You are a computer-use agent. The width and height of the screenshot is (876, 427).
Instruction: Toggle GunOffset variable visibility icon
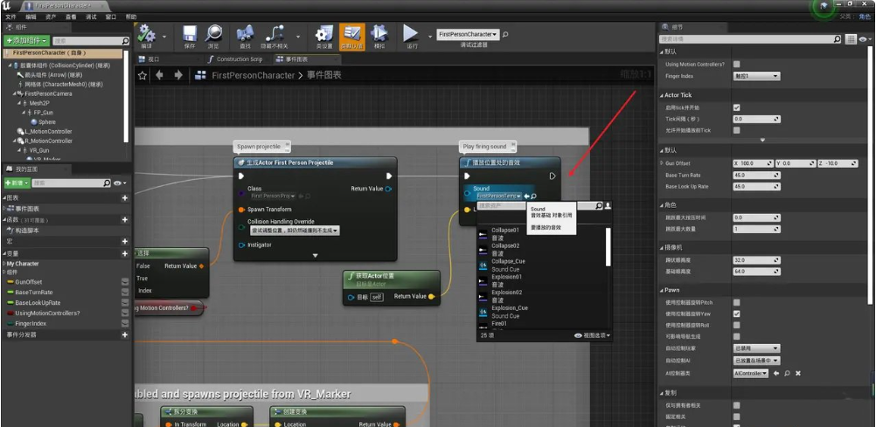pos(125,282)
